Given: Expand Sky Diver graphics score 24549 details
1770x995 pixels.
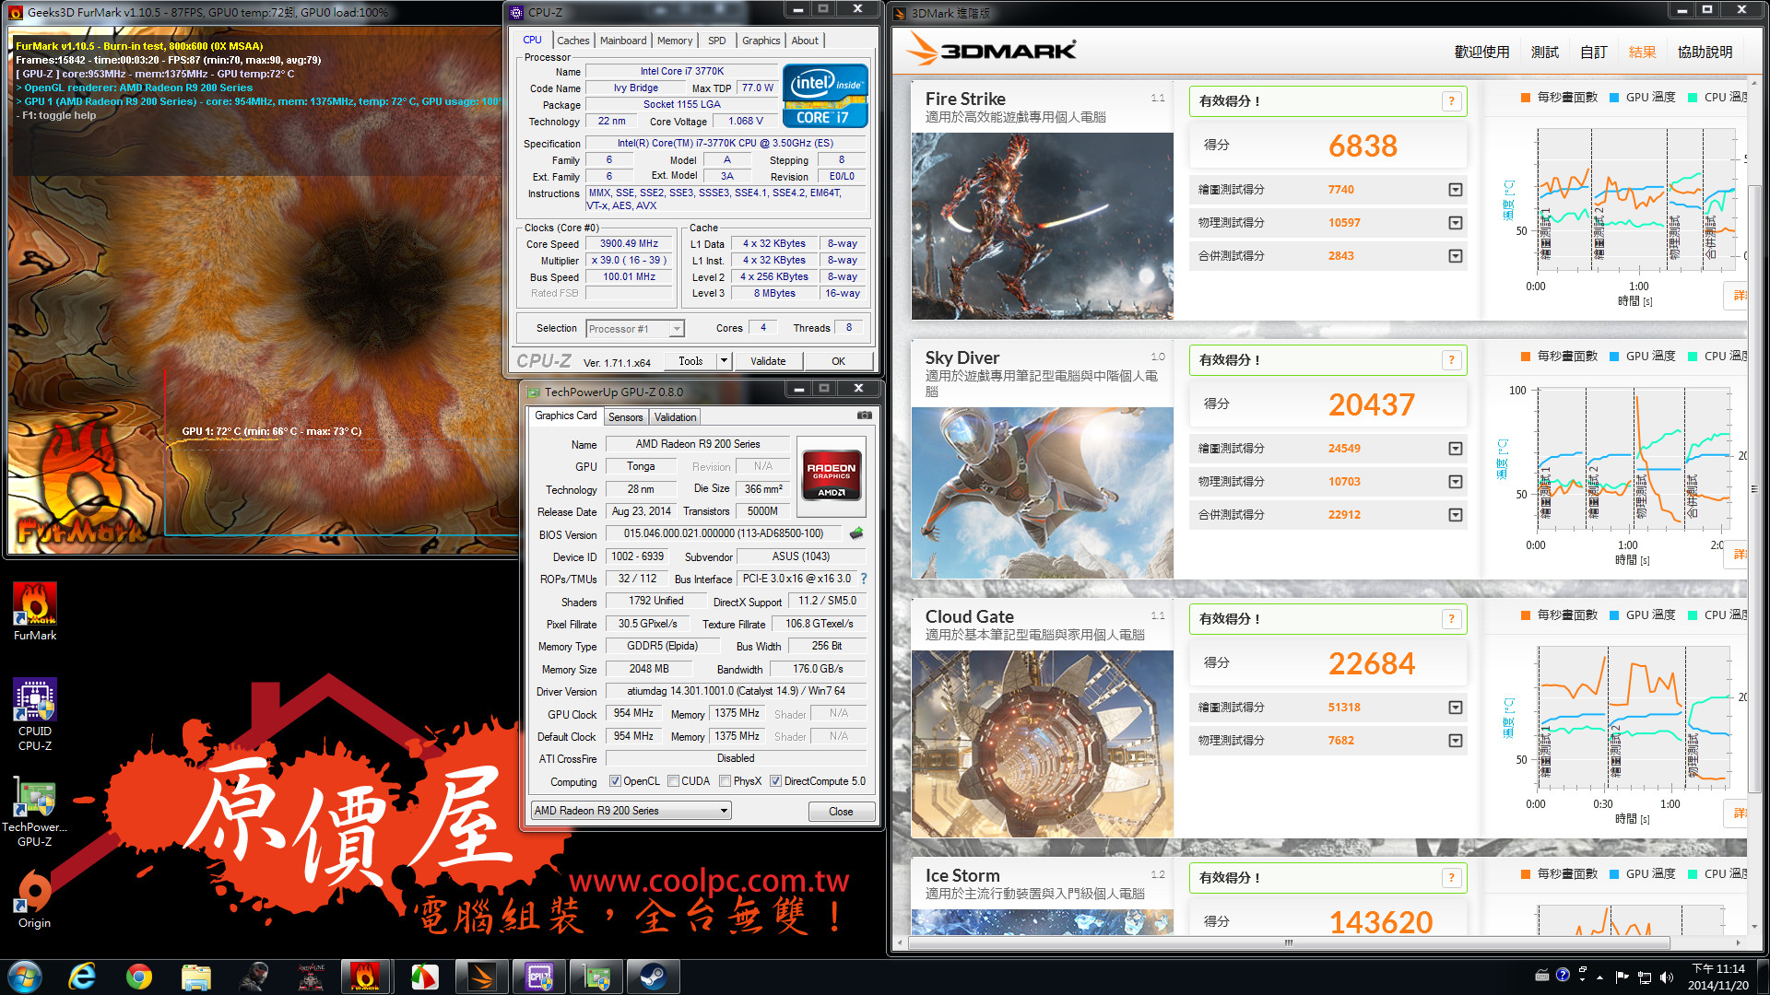Looking at the screenshot, I should pyautogui.click(x=1456, y=449).
